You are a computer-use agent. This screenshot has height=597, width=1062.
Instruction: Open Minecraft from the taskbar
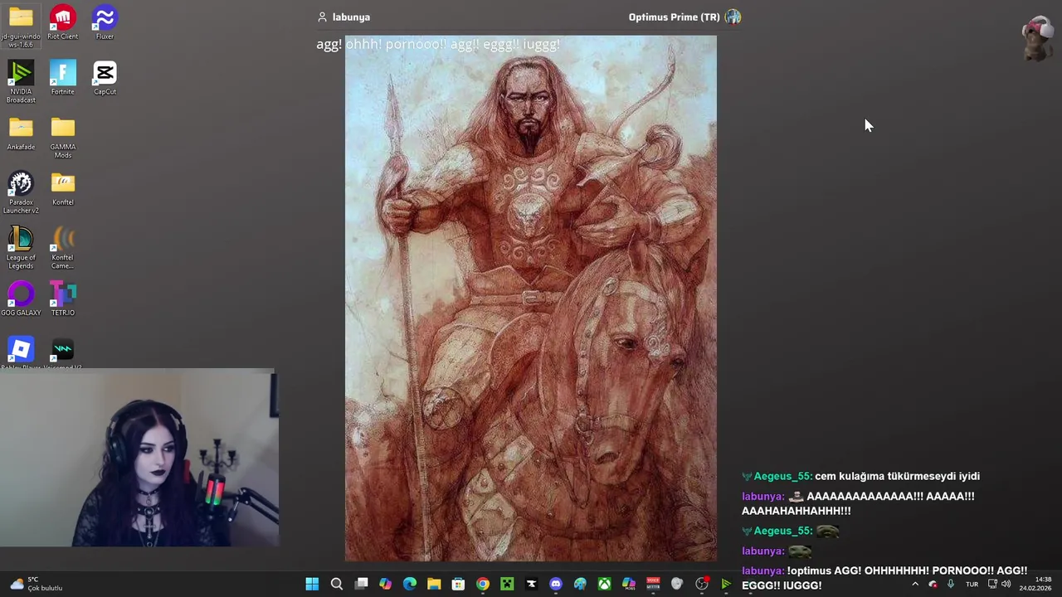coord(507,585)
